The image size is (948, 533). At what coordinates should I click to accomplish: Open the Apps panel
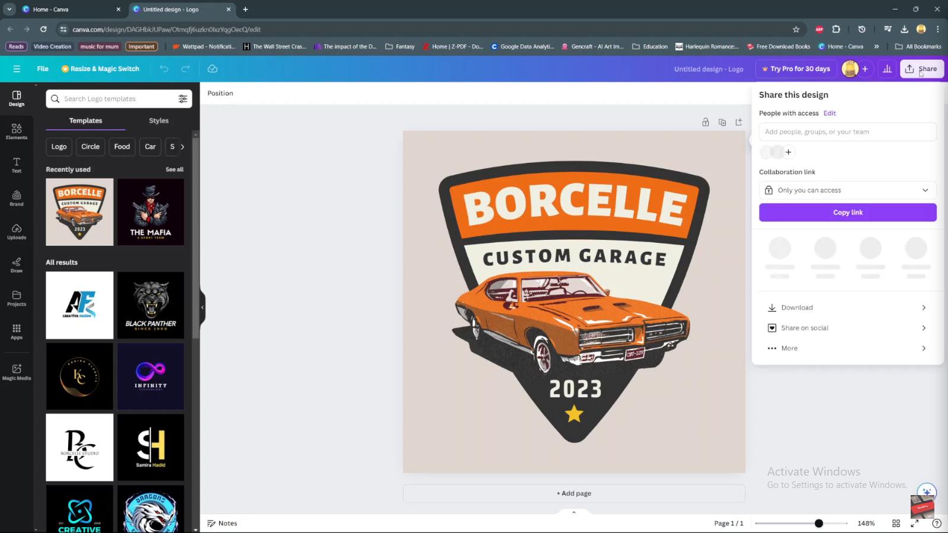coord(17,332)
